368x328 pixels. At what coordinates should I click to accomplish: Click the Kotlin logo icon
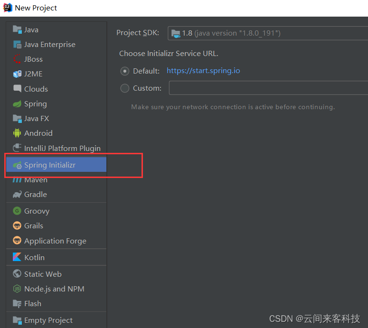[x=17, y=257]
